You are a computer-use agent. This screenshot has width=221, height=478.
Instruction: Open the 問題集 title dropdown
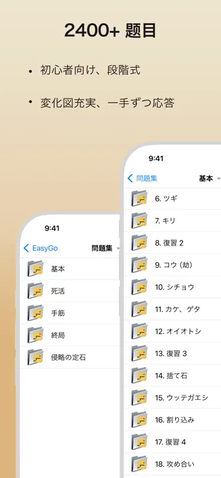pos(106,249)
